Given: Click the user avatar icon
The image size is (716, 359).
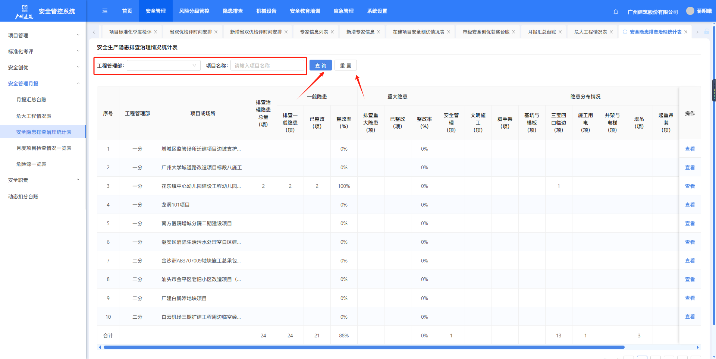Looking at the screenshot, I should click(x=690, y=11).
